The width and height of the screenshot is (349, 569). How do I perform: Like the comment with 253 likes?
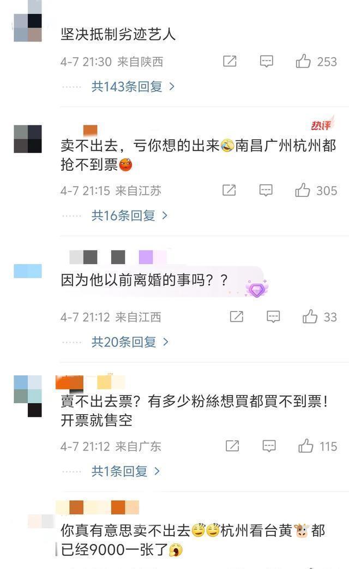pyautogui.click(x=303, y=61)
